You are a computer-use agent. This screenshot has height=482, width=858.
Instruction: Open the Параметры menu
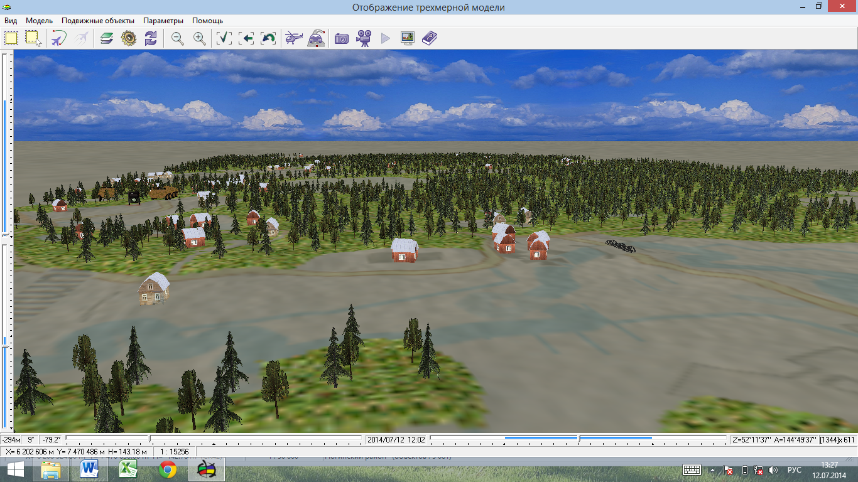(x=163, y=21)
